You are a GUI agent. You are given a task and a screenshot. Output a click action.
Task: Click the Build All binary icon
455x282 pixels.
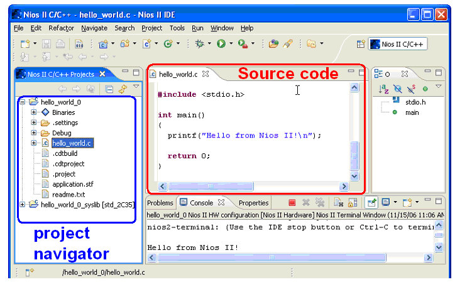79,44
